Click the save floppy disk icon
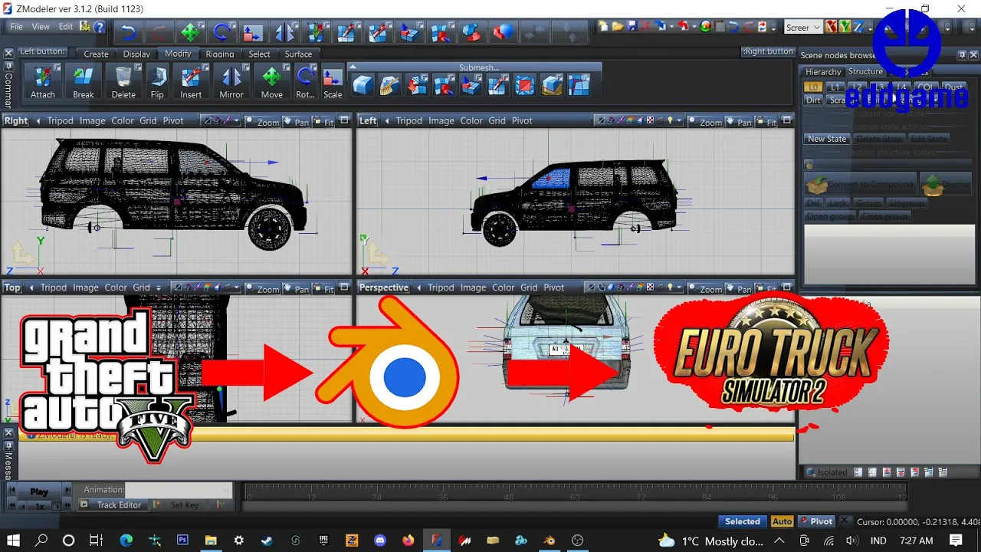This screenshot has height=552, width=981. point(632,26)
